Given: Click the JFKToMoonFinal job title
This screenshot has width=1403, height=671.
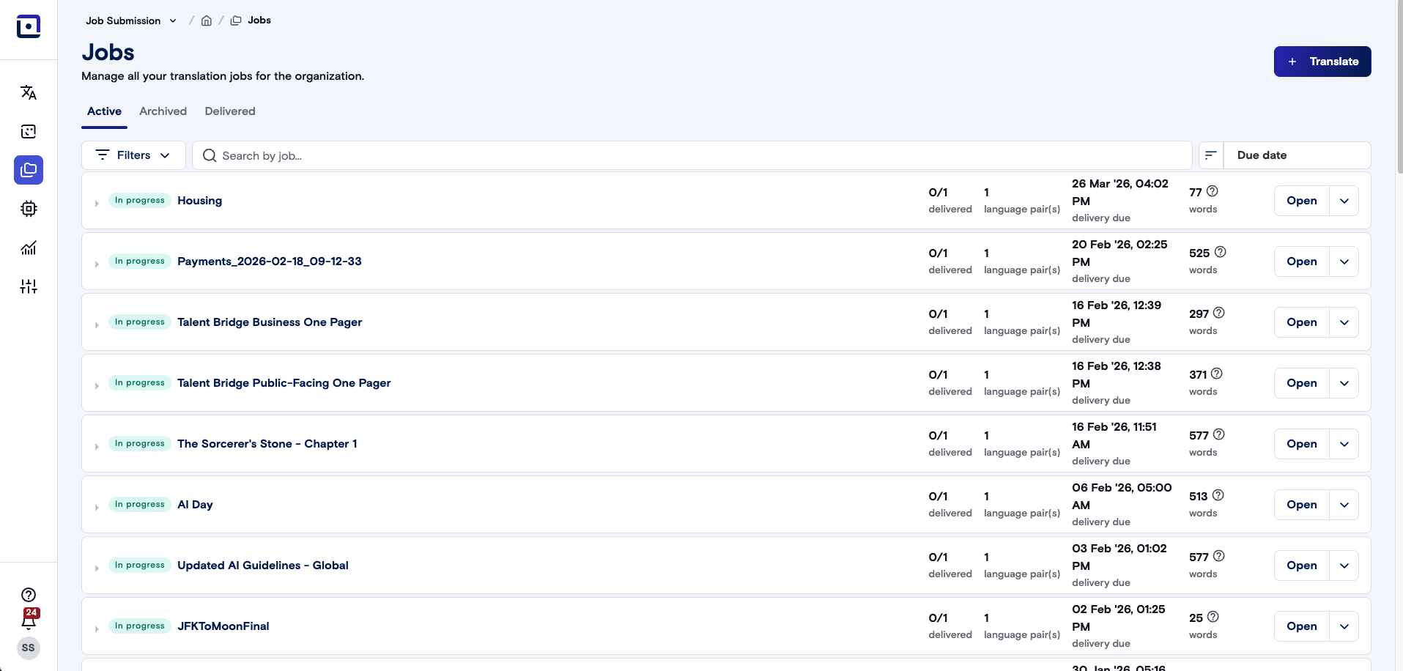Looking at the screenshot, I should tap(223, 626).
